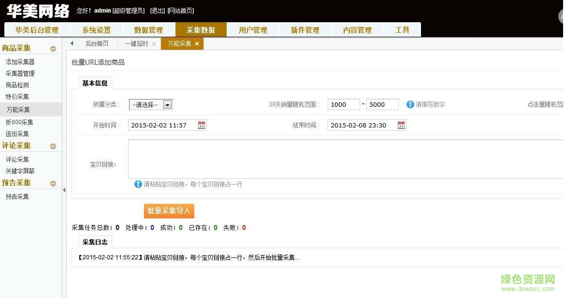Collapse the 商品采集 sidebar section

(x=53, y=48)
